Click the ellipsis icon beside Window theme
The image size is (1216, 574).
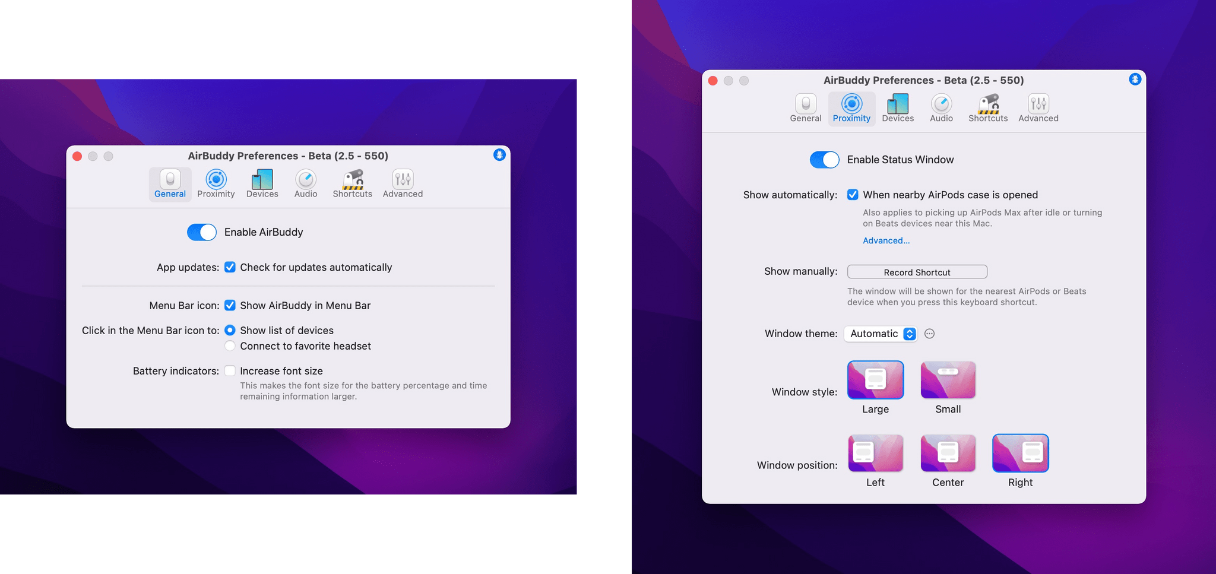click(x=930, y=334)
